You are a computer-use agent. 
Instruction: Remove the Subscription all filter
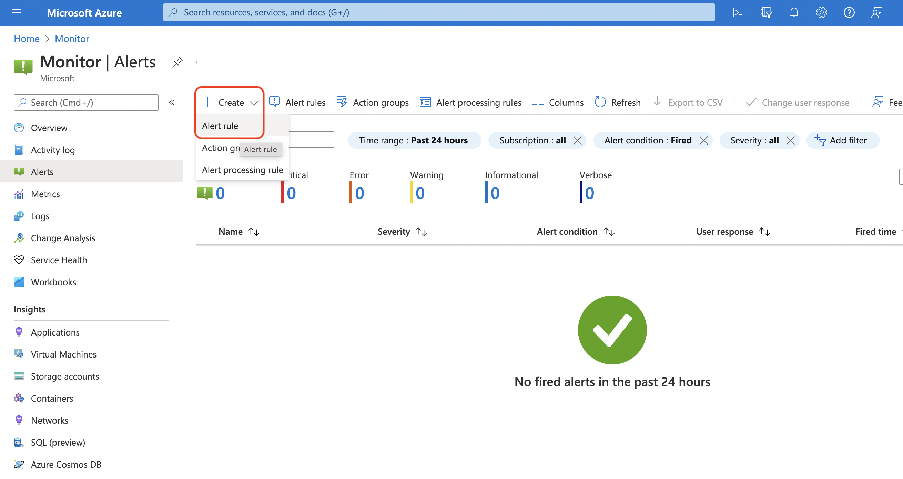click(x=578, y=141)
